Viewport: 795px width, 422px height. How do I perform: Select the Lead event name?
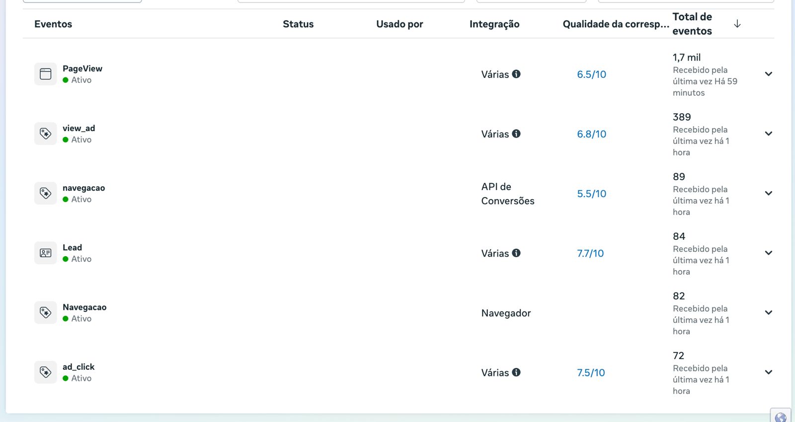coord(72,247)
